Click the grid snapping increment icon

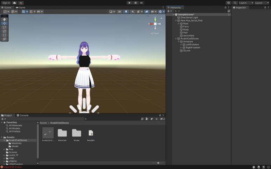tap(31, 12)
